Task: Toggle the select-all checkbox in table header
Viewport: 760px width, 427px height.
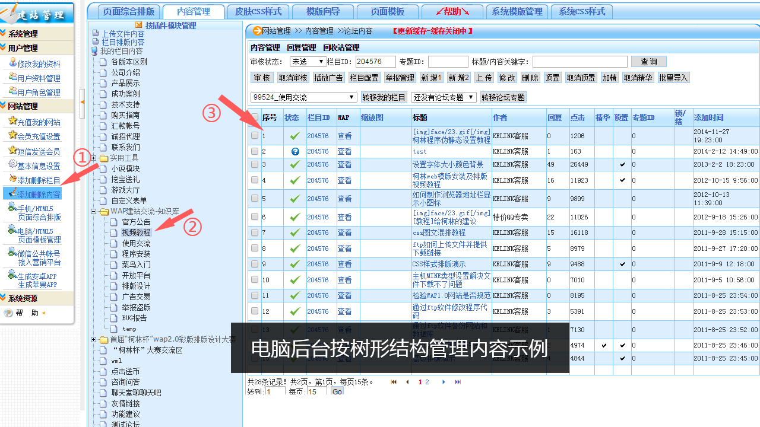Action: (x=255, y=117)
